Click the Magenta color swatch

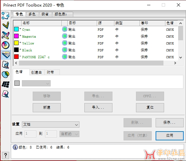pos(16,36)
